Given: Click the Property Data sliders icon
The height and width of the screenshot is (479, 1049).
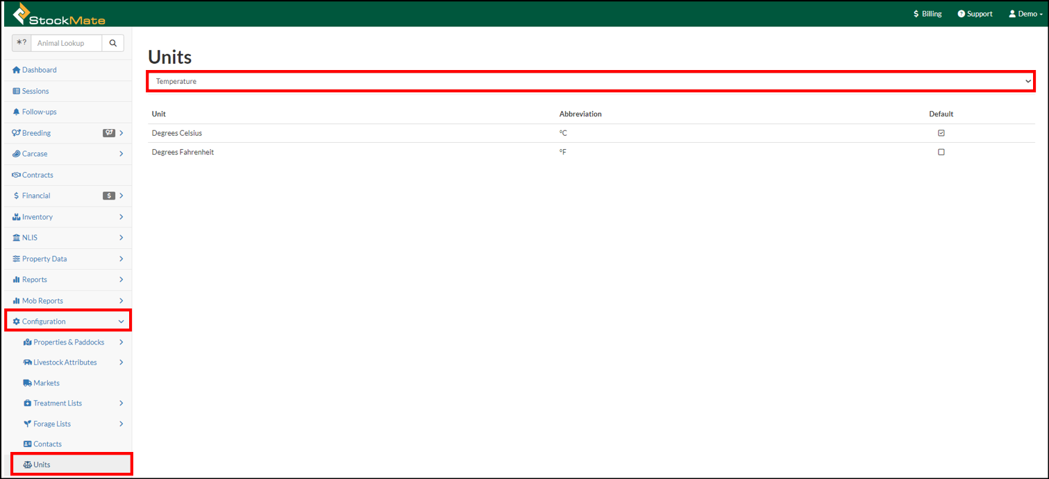Looking at the screenshot, I should click(17, 259).
